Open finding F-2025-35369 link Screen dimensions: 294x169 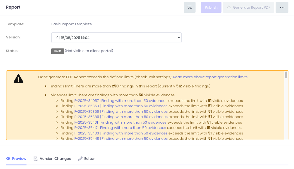[121, 111]
